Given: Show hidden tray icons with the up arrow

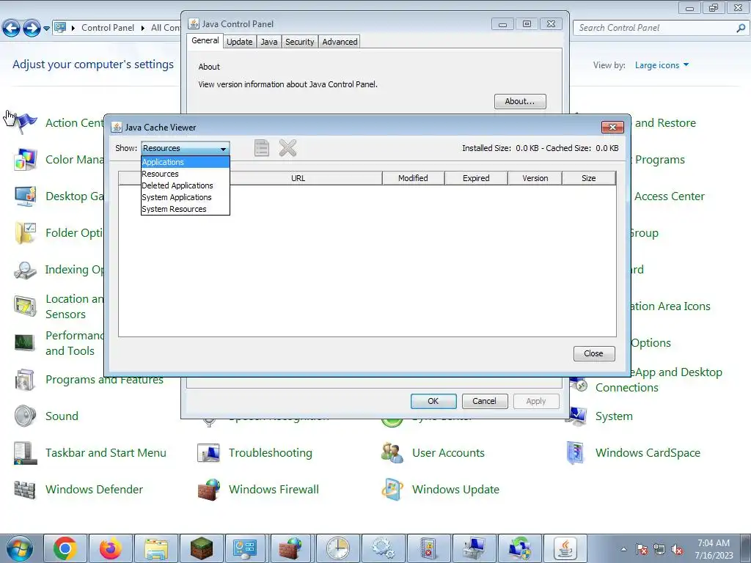Looking at the screenshot, I should [623, 549].
